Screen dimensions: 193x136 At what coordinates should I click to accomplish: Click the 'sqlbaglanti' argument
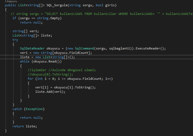pos(119,48)
